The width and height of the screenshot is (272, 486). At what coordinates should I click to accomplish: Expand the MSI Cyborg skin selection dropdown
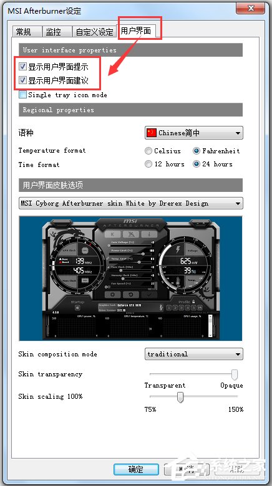(131, 203)
